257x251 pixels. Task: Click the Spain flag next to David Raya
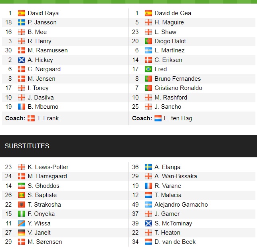pyautogui.click(x=22, y=13)
